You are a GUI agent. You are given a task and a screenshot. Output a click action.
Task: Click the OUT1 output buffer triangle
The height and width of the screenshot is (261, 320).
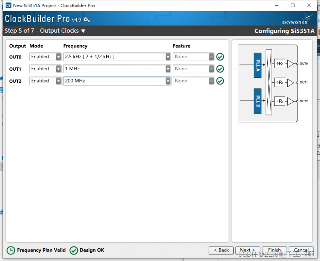point(290,82)
